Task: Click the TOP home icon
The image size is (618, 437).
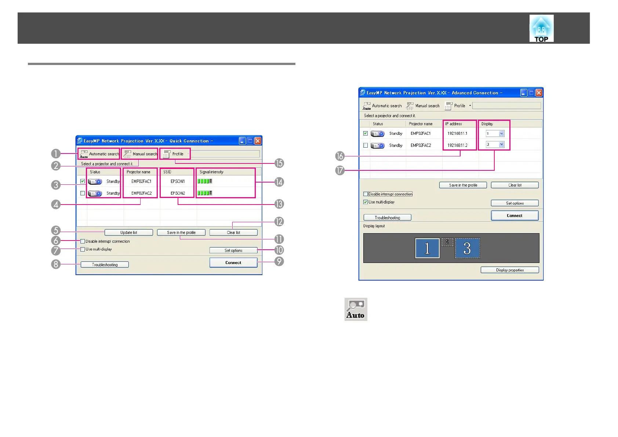Action: click(x=541, y=28)
